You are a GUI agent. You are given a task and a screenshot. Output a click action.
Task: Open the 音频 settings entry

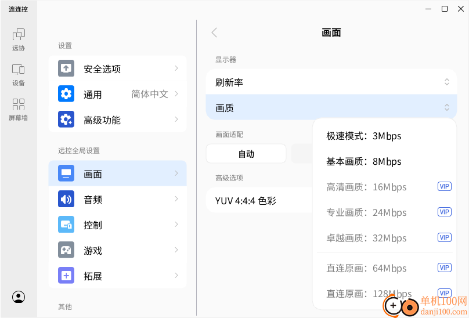point(118,199)
